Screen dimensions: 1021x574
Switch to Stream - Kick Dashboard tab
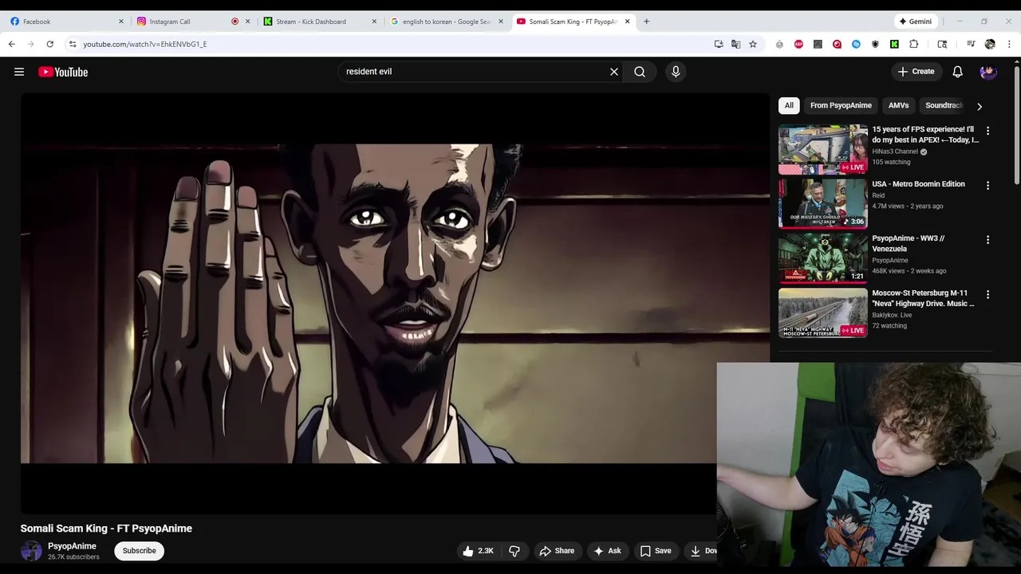point(319,22)
